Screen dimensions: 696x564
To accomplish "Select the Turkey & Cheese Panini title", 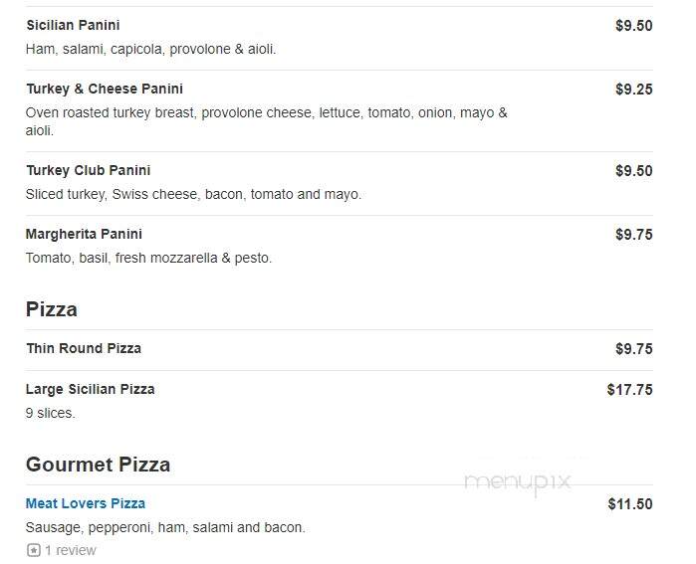I will click(105, 90).
